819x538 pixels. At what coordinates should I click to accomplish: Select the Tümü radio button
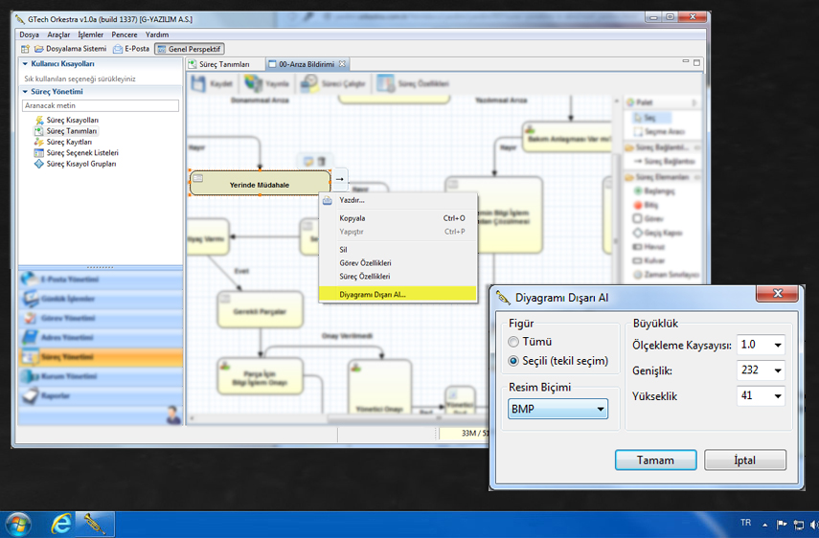pyautogui.click(x=514, y=342)
